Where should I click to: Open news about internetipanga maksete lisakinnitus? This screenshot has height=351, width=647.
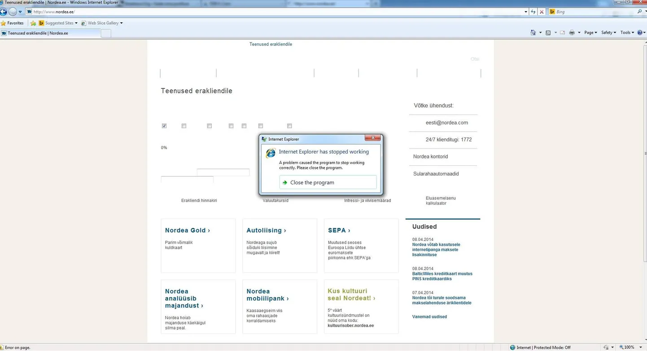pos(436,249)
